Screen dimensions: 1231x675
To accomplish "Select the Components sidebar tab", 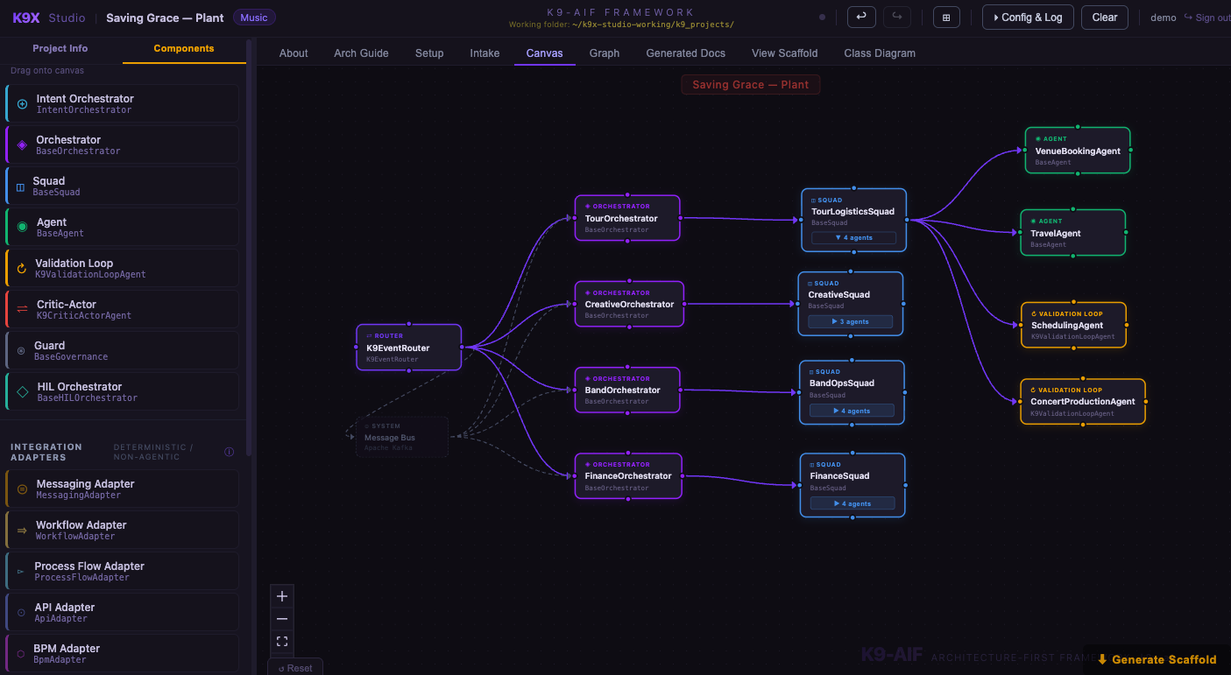I will [x=184, y=49].
